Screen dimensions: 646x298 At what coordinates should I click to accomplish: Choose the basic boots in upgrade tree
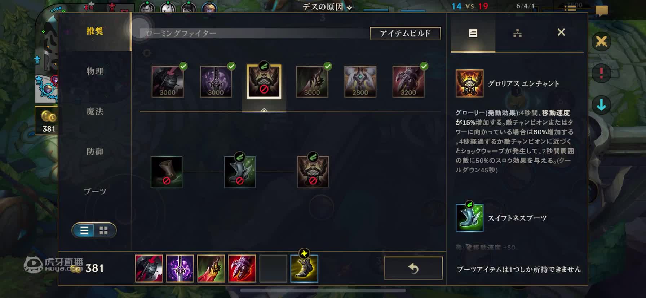tap(167, 172)
